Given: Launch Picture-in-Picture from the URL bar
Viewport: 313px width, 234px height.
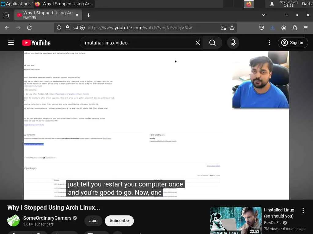Looking at the screenshot, I should tap(223, 28).
